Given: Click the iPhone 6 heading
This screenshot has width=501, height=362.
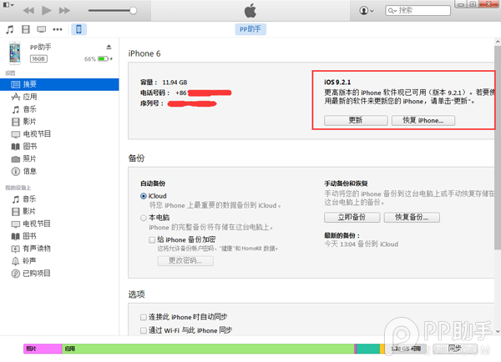Looking at the screenshot, I should click(x=144, y=53).
